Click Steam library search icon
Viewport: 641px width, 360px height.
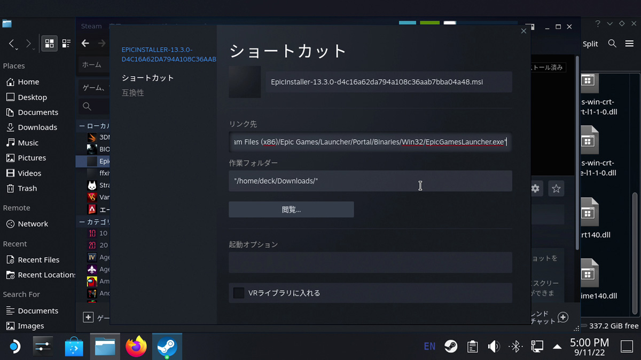(x=87, y=107)
